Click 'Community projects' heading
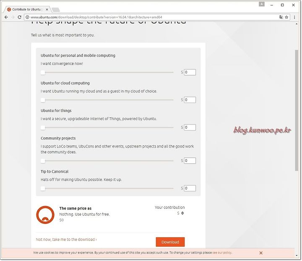Image resolution: width=302 pixels, height=261 pixels. 58,138
